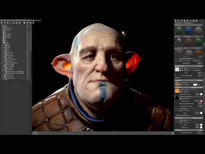Click the third icon in scene panel toolbar
205x154 pixels.
click(x=7, y=23)
